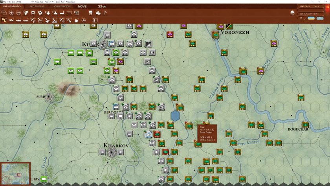This screenshot has width=330, height=186.
Task: Switch to the INFO SCREENS tab
Action: click(x=37, y=6)
